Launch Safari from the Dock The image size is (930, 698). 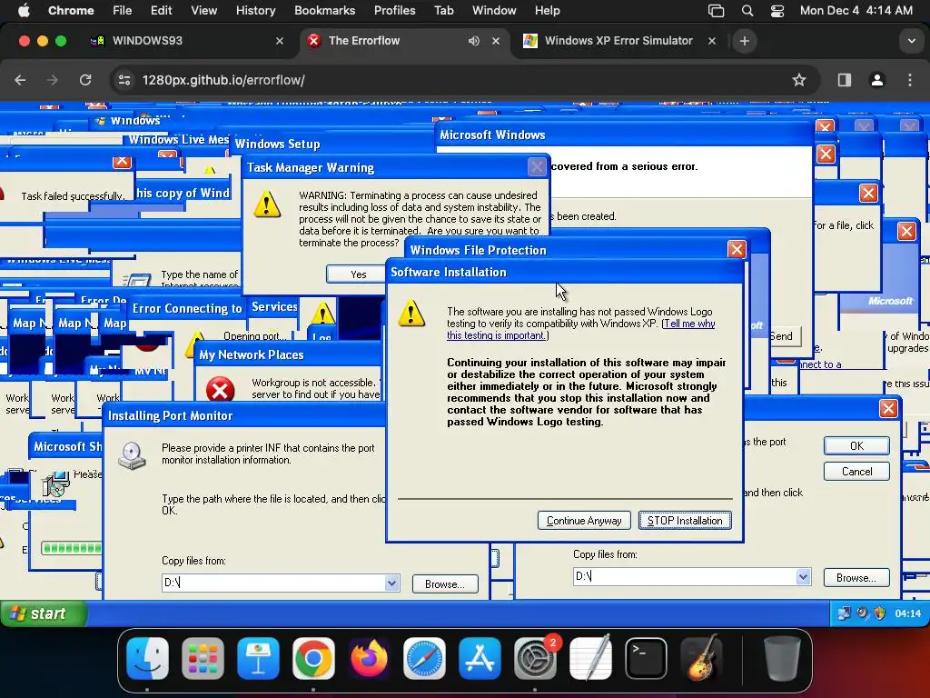pos(424,658)
